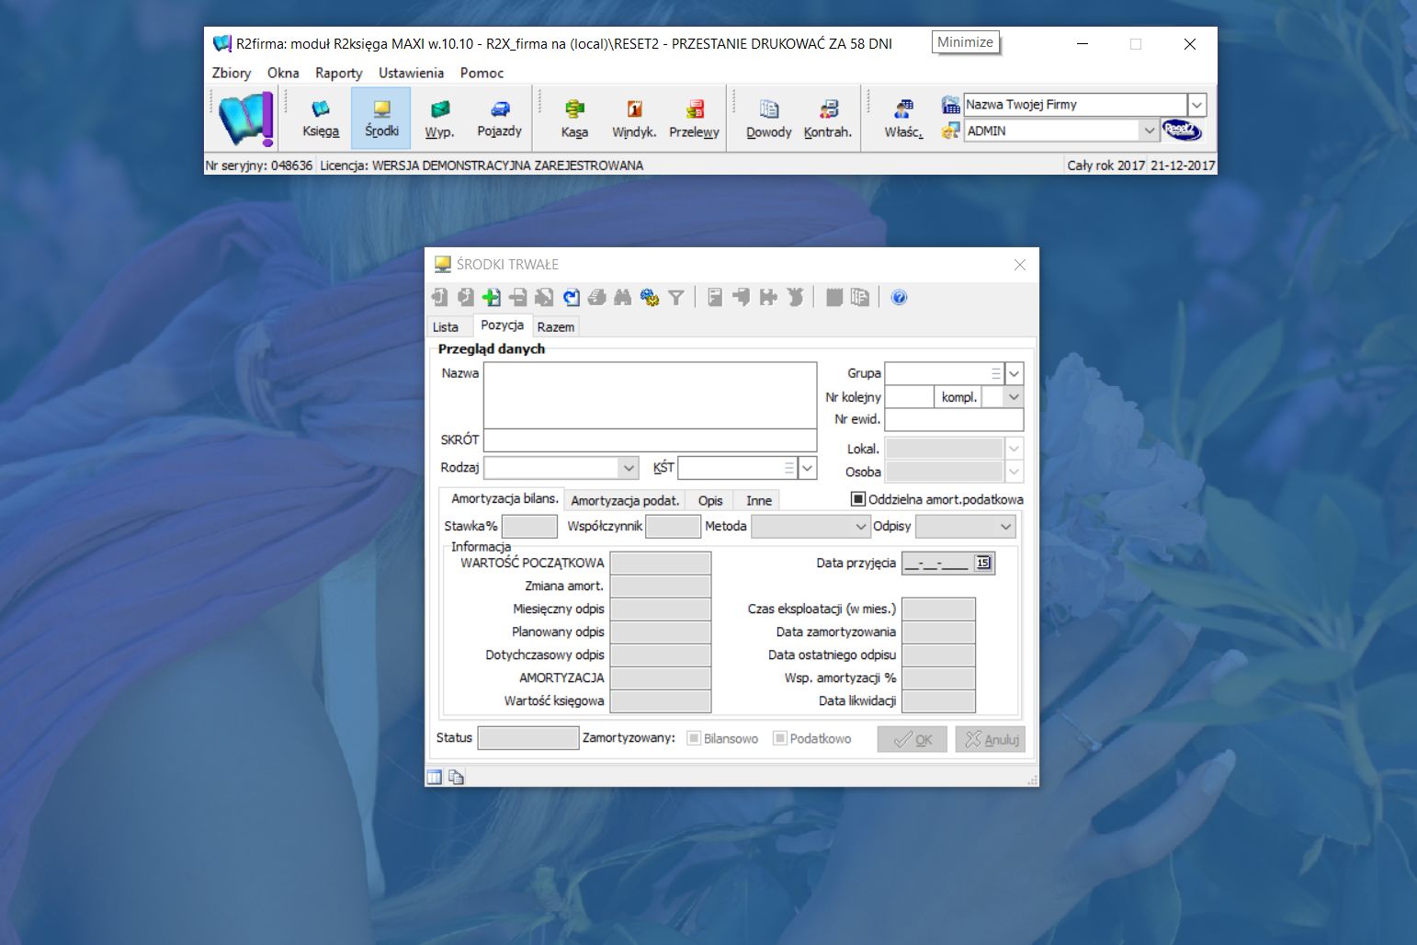
Task: Click the Anuluj button
Action: pos(990,739)
